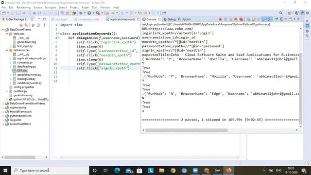The height and width of the screenshot is (175, 311).
Task: Open the File menu
Action: pos(3,8)
